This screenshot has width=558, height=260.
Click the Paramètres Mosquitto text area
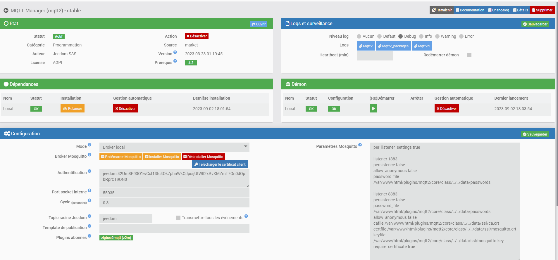click(x=445, y=201)
